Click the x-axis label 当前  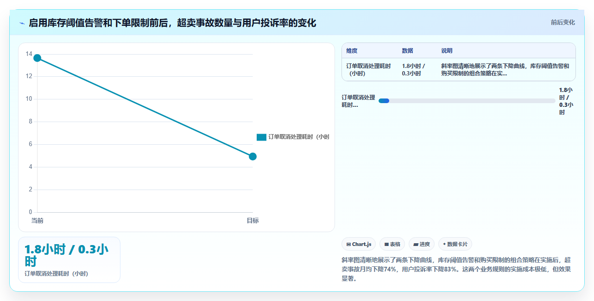[x=37, y=221]
